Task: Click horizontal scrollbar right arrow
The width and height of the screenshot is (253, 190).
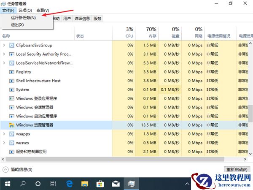Action: click(245, 159)
